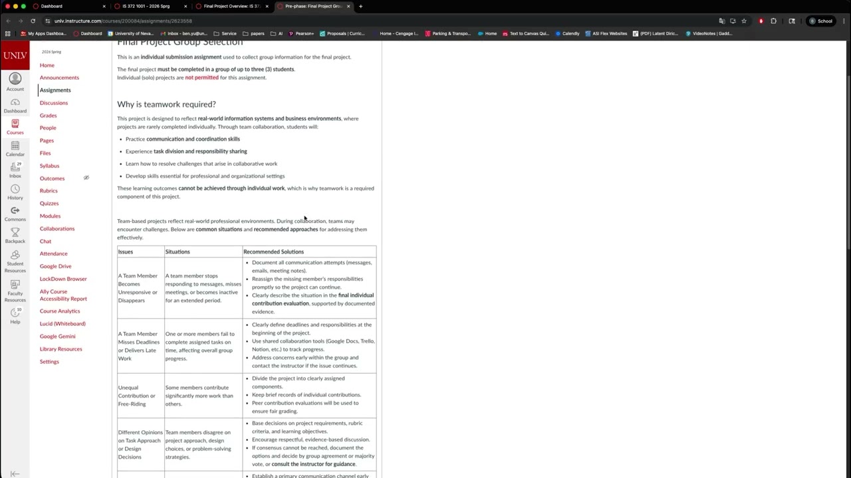Open Faculty Resources global navigation icon
This screenshot has width=851, height=478.
click(15, 291)
